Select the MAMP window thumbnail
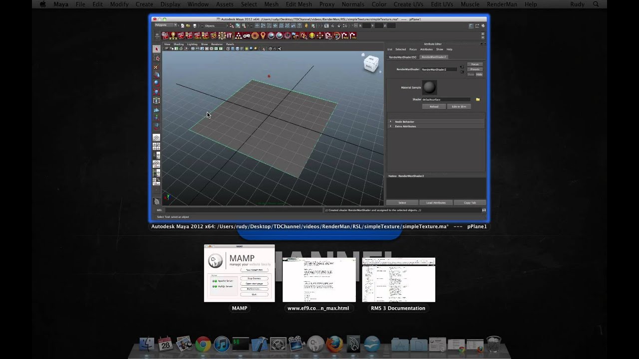639x359 pixels. point(239,273)
